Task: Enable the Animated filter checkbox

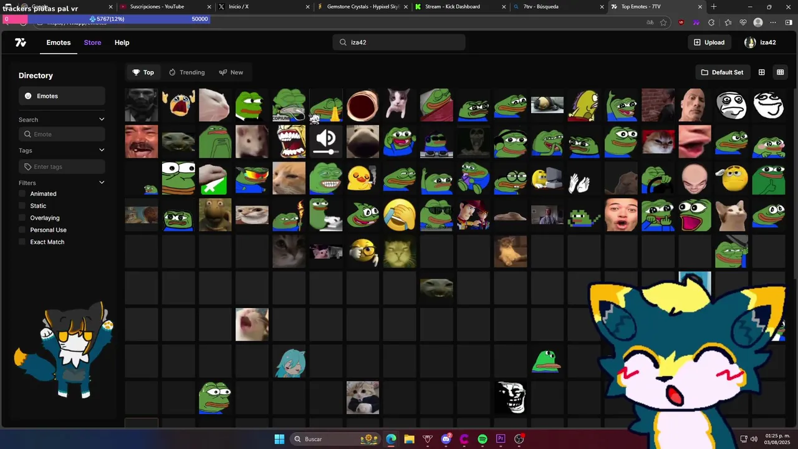Action: [x=22, y=194]
